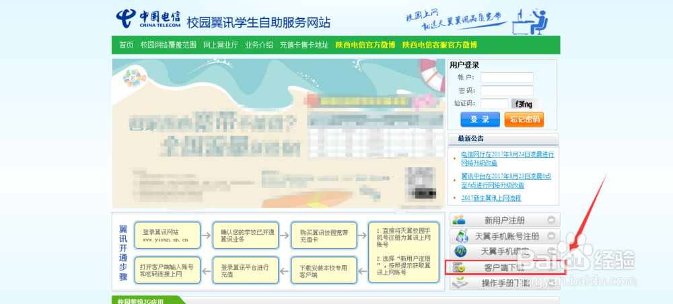Click the 用户登录 heading

[464, 65]
